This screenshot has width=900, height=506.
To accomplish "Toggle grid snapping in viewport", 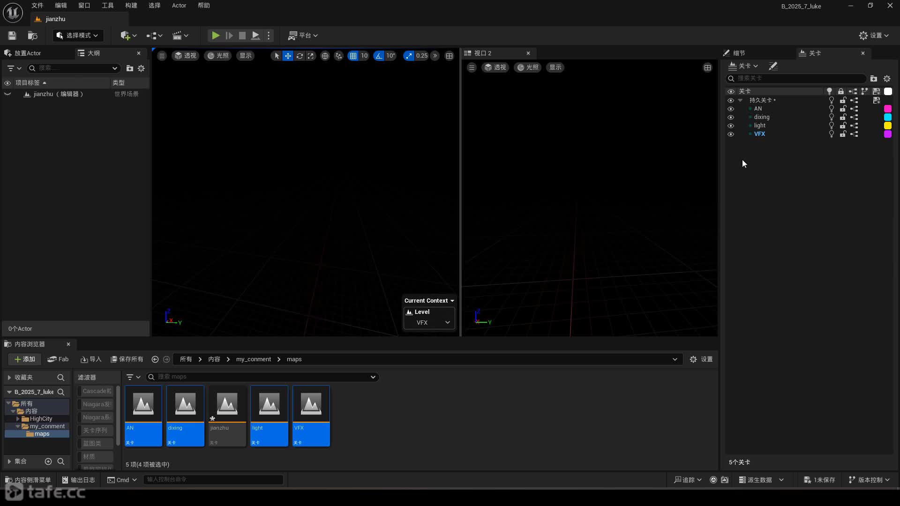I will [353, 56].
